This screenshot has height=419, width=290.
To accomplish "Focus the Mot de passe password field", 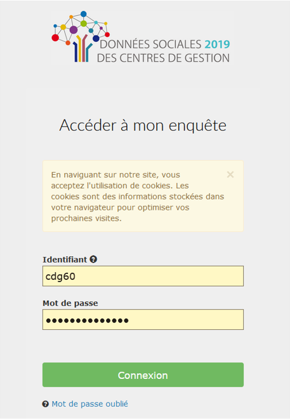I will [143, 320].
